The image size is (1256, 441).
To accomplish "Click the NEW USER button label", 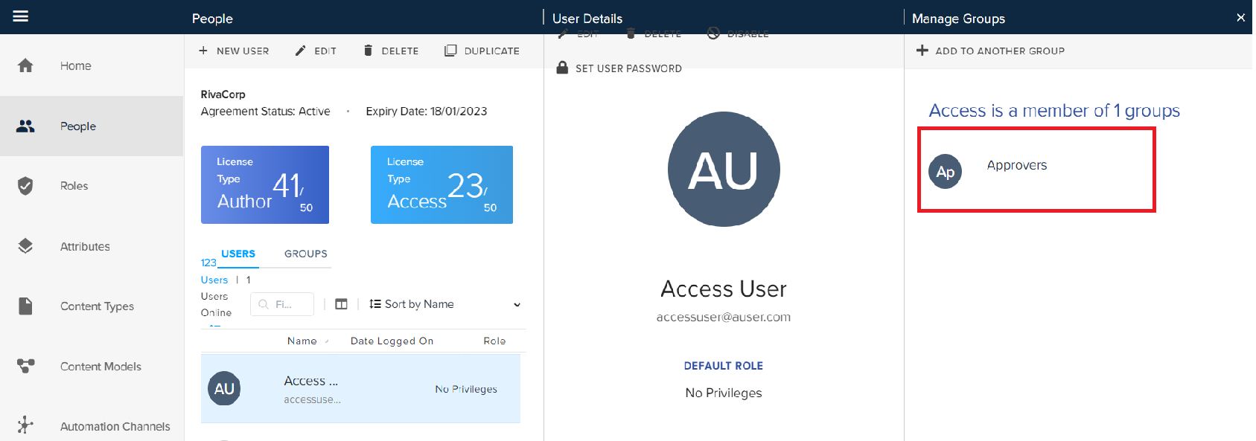I will [243, 51].
